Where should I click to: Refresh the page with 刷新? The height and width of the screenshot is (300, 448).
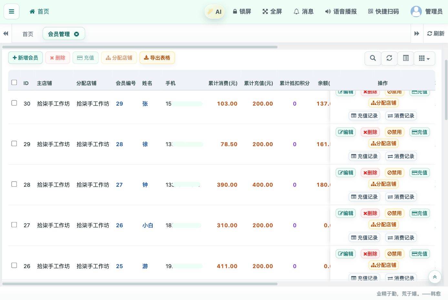[x=436, y=33]
